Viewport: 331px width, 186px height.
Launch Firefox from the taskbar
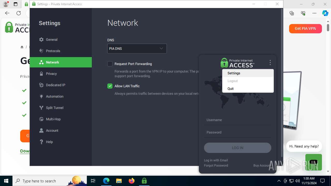132,181
